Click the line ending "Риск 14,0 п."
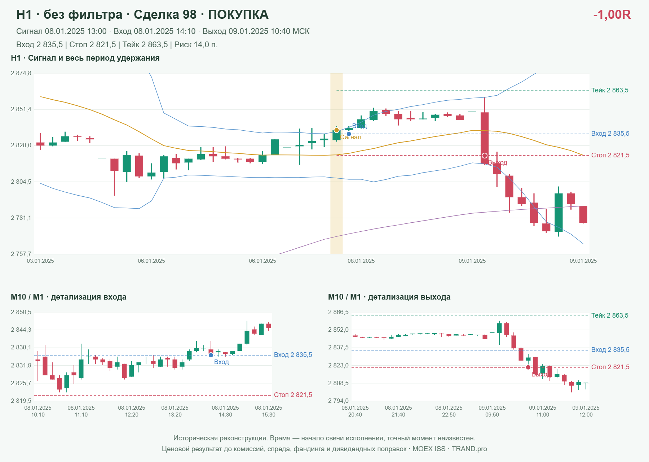This screenshot has width=649, height=462. click(x=117, y=45)
